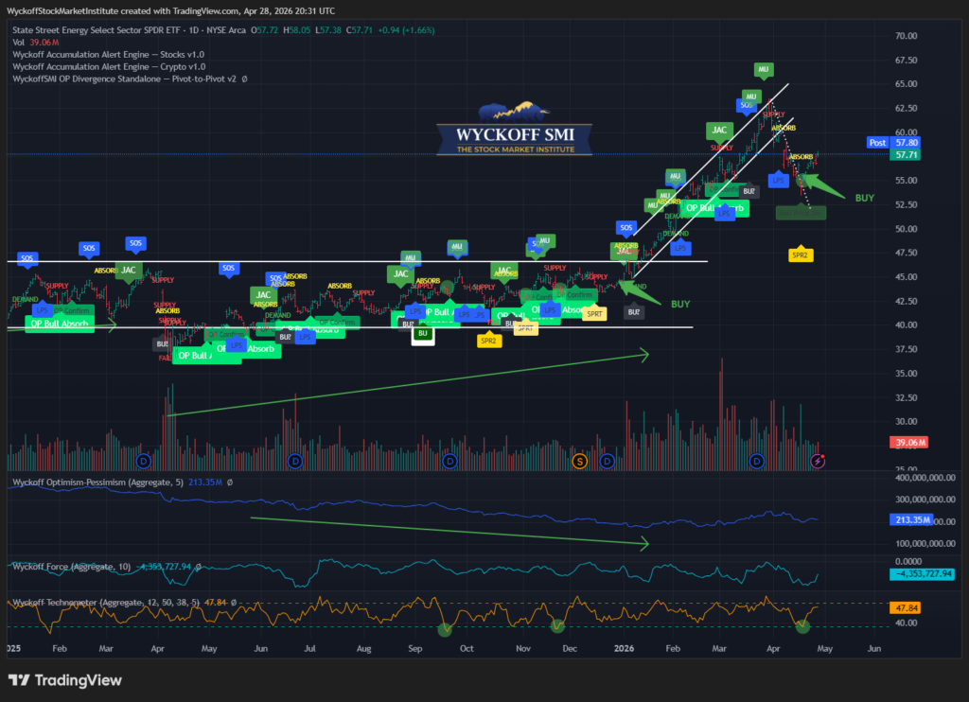Click the orange S split marker
969x702 pixels.
click(579, 461)
